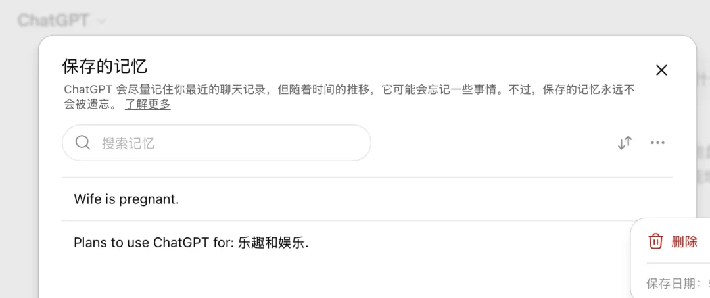The image size is (710, 298).
Task: Select the 'Wife is pregnant.' memory row
Action: click(367, 199)
